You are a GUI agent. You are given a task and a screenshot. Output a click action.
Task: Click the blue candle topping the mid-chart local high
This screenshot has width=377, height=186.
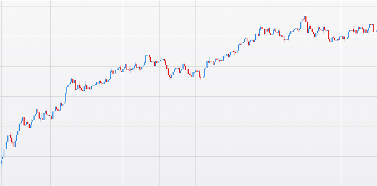(x=147, y=55)
